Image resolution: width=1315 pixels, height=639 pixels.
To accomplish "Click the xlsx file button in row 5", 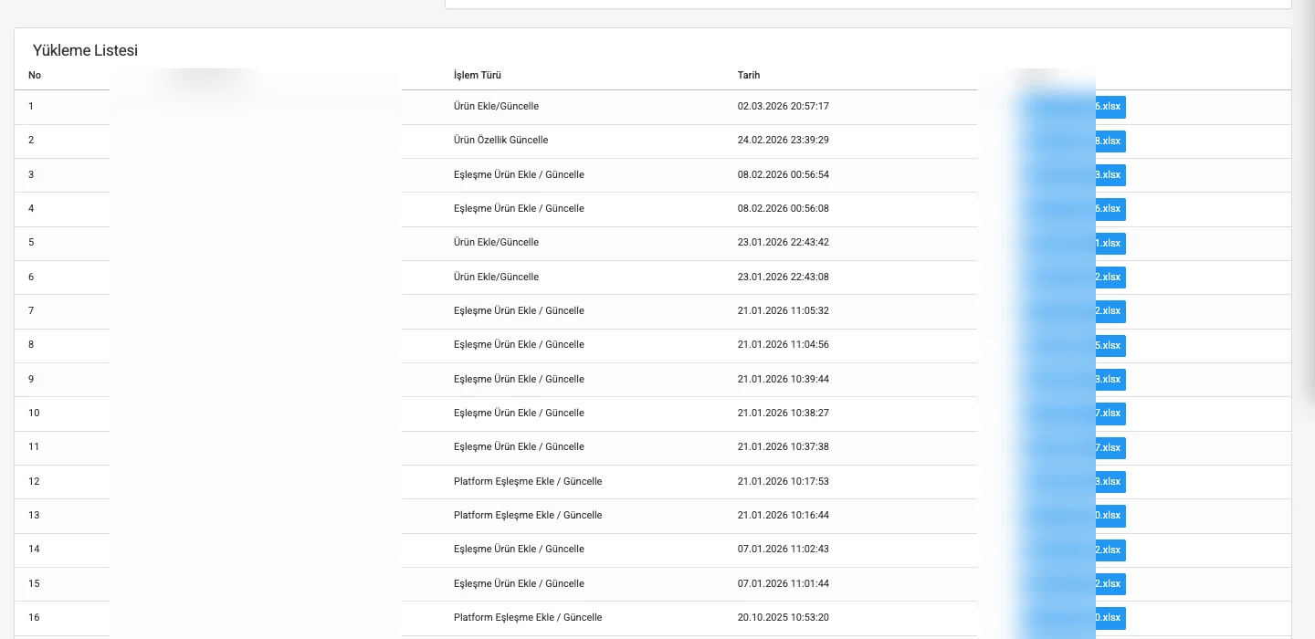I will [1109, 244].
